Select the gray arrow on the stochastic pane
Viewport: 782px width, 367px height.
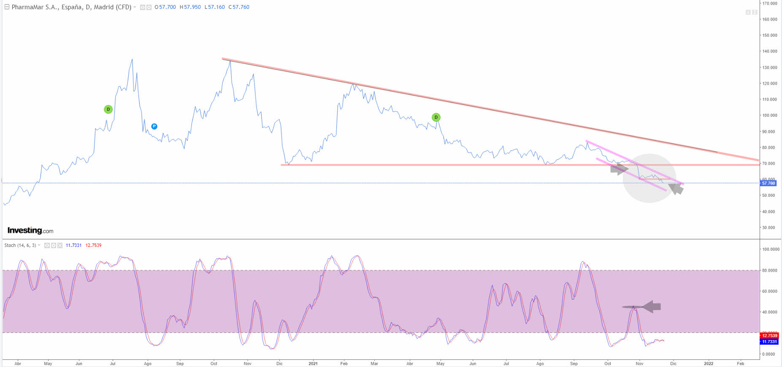coord(652,307)
